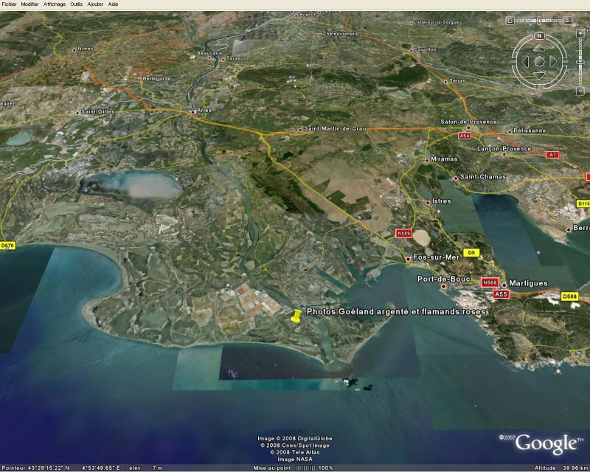Open the Aide menu
Image resolution: width=590 pixels, height=472 pixels.
click(x=113, y=4)
